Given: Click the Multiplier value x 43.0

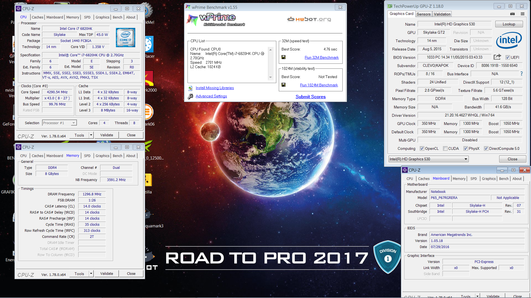Looking at the screenshot, I should click(x=57, y=98).
